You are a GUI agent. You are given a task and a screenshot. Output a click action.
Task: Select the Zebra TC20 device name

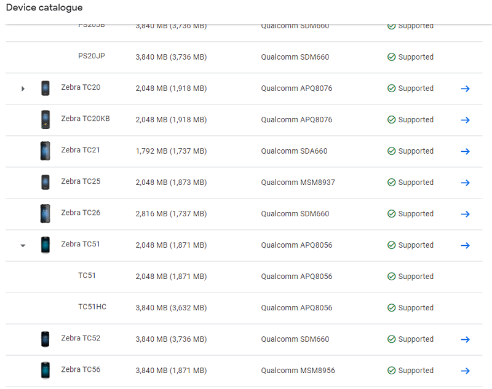81,87
